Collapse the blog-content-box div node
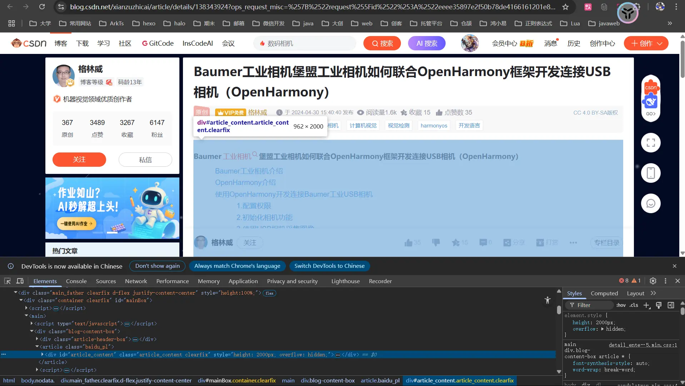The height and width of the screenshot is (386, 685). [32, 331]
